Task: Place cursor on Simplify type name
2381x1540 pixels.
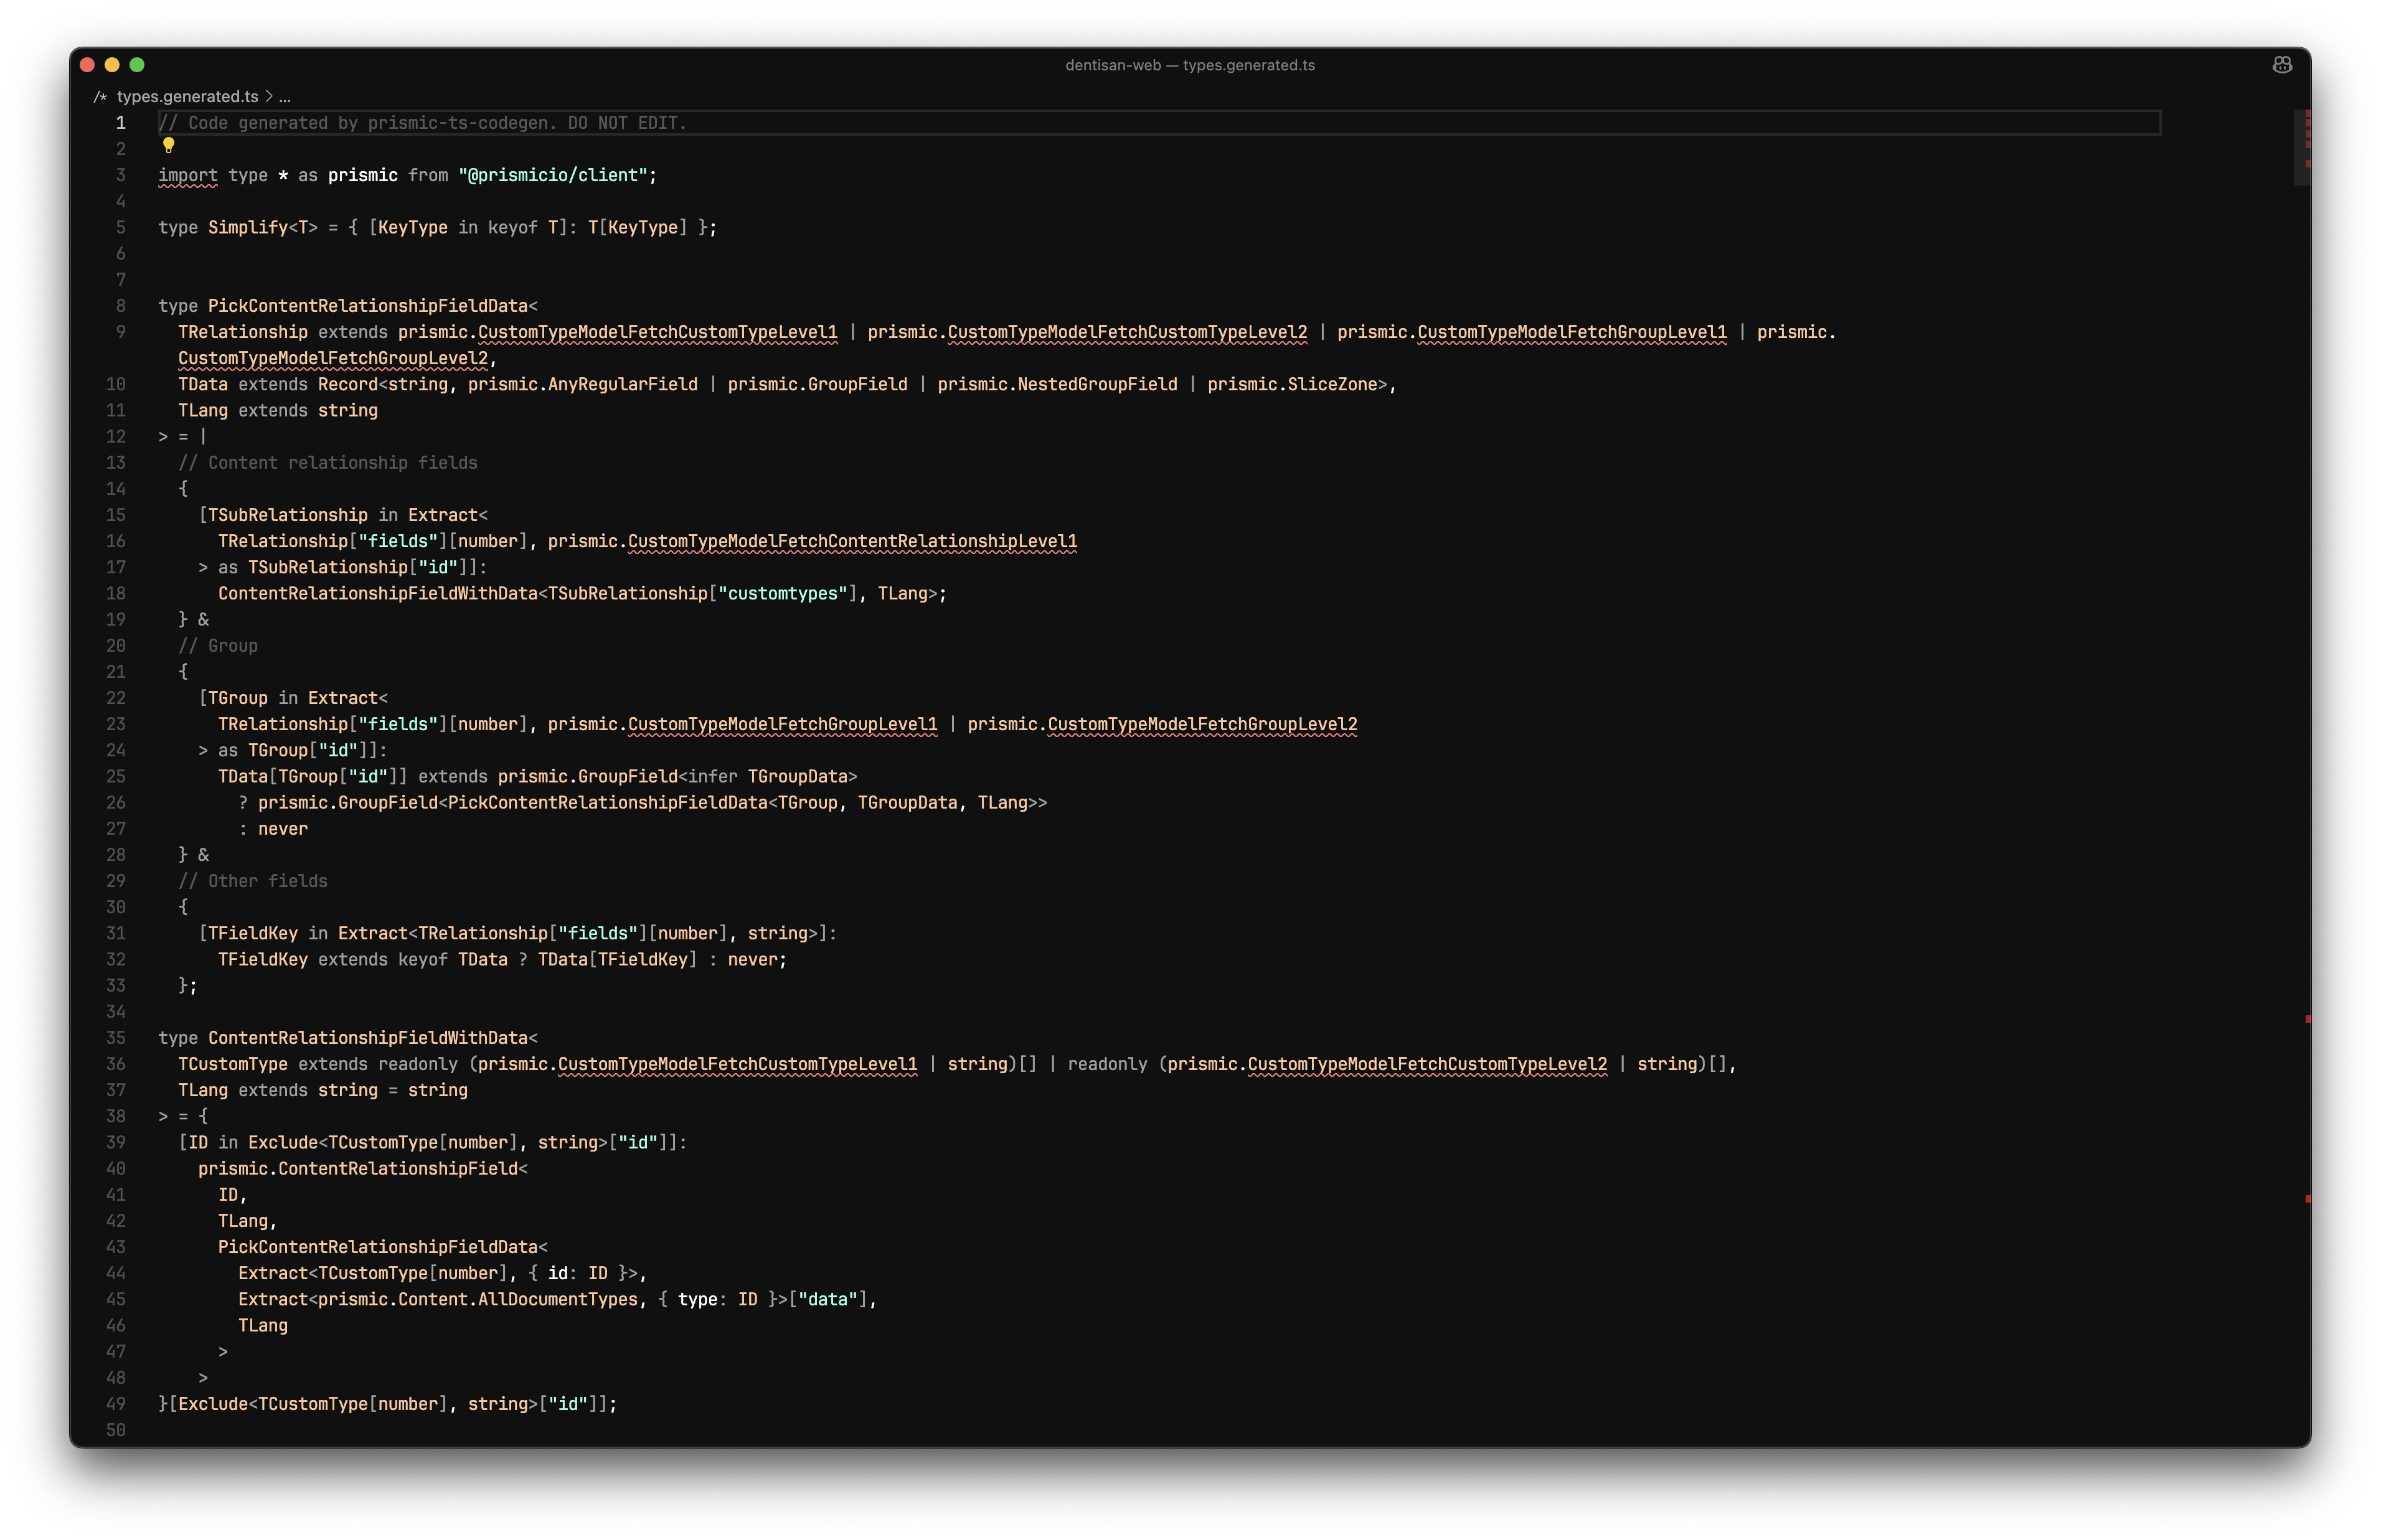Action: coord(247,228)
